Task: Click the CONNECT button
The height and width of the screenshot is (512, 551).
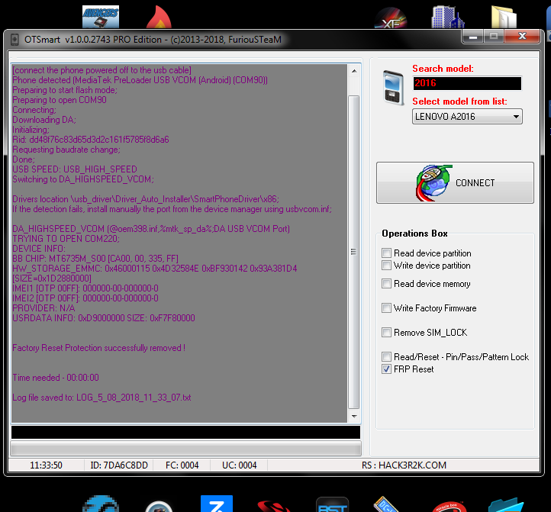Action: [455, 182]
